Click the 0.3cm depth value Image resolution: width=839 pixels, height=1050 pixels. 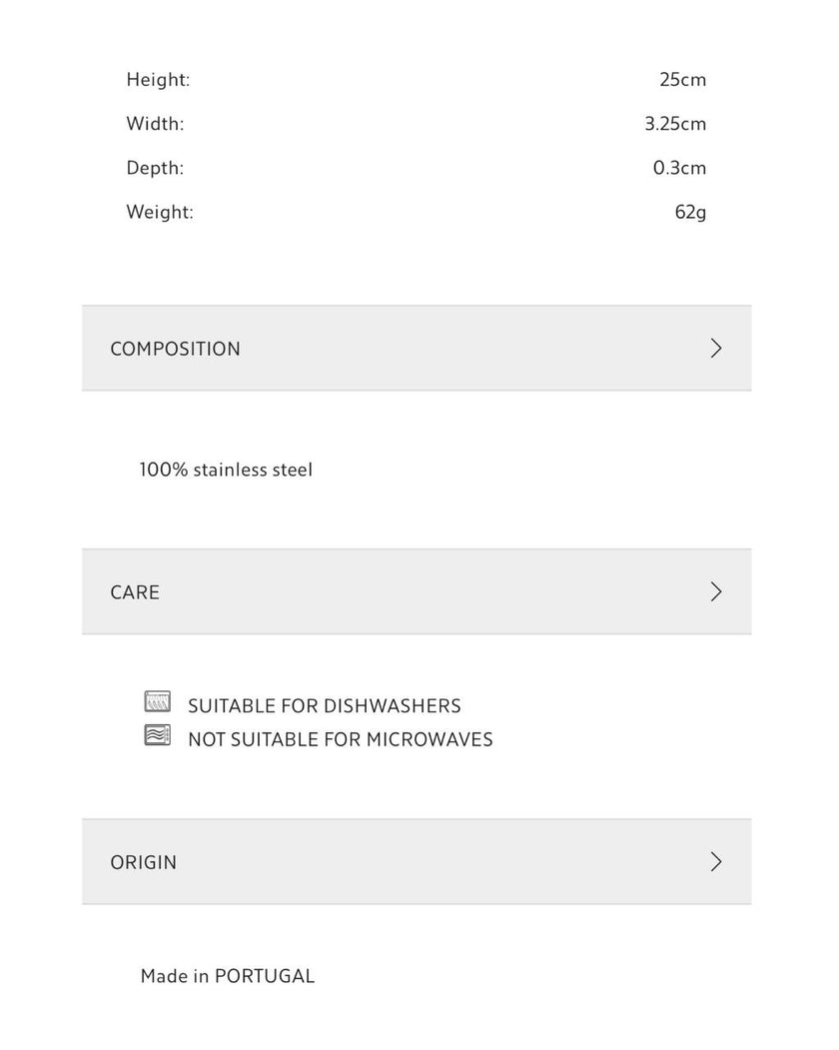[x=679, y=168]
